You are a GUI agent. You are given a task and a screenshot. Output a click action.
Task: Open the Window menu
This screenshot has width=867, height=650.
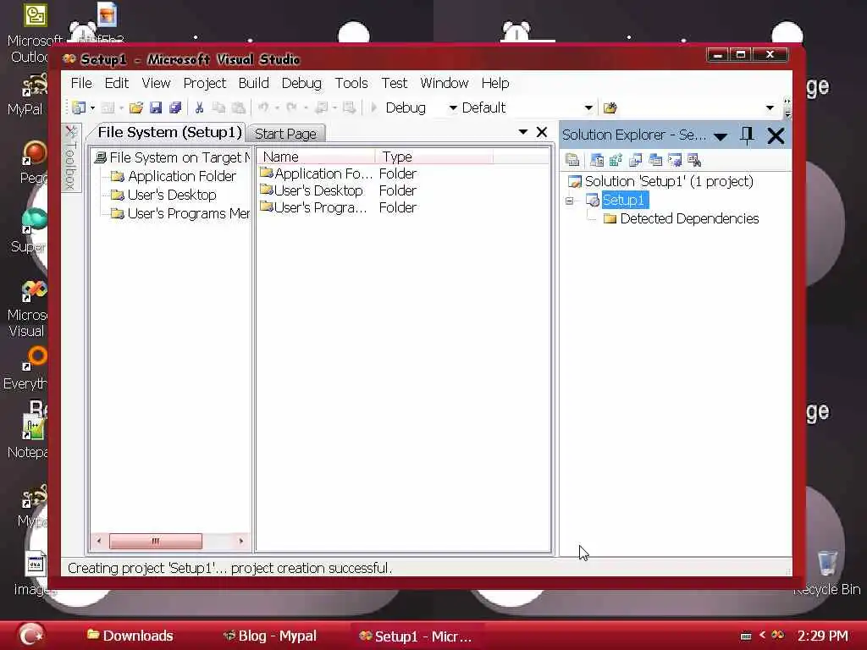[x=444, y=83]
